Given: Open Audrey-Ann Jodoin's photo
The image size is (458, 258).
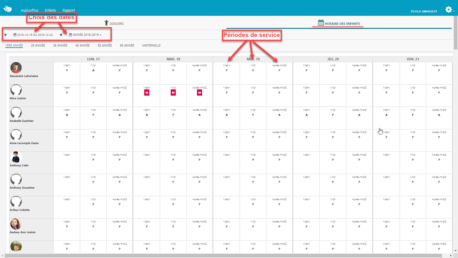Looking at the screenshot, I should pyautogui.click(x=16, y=224).
